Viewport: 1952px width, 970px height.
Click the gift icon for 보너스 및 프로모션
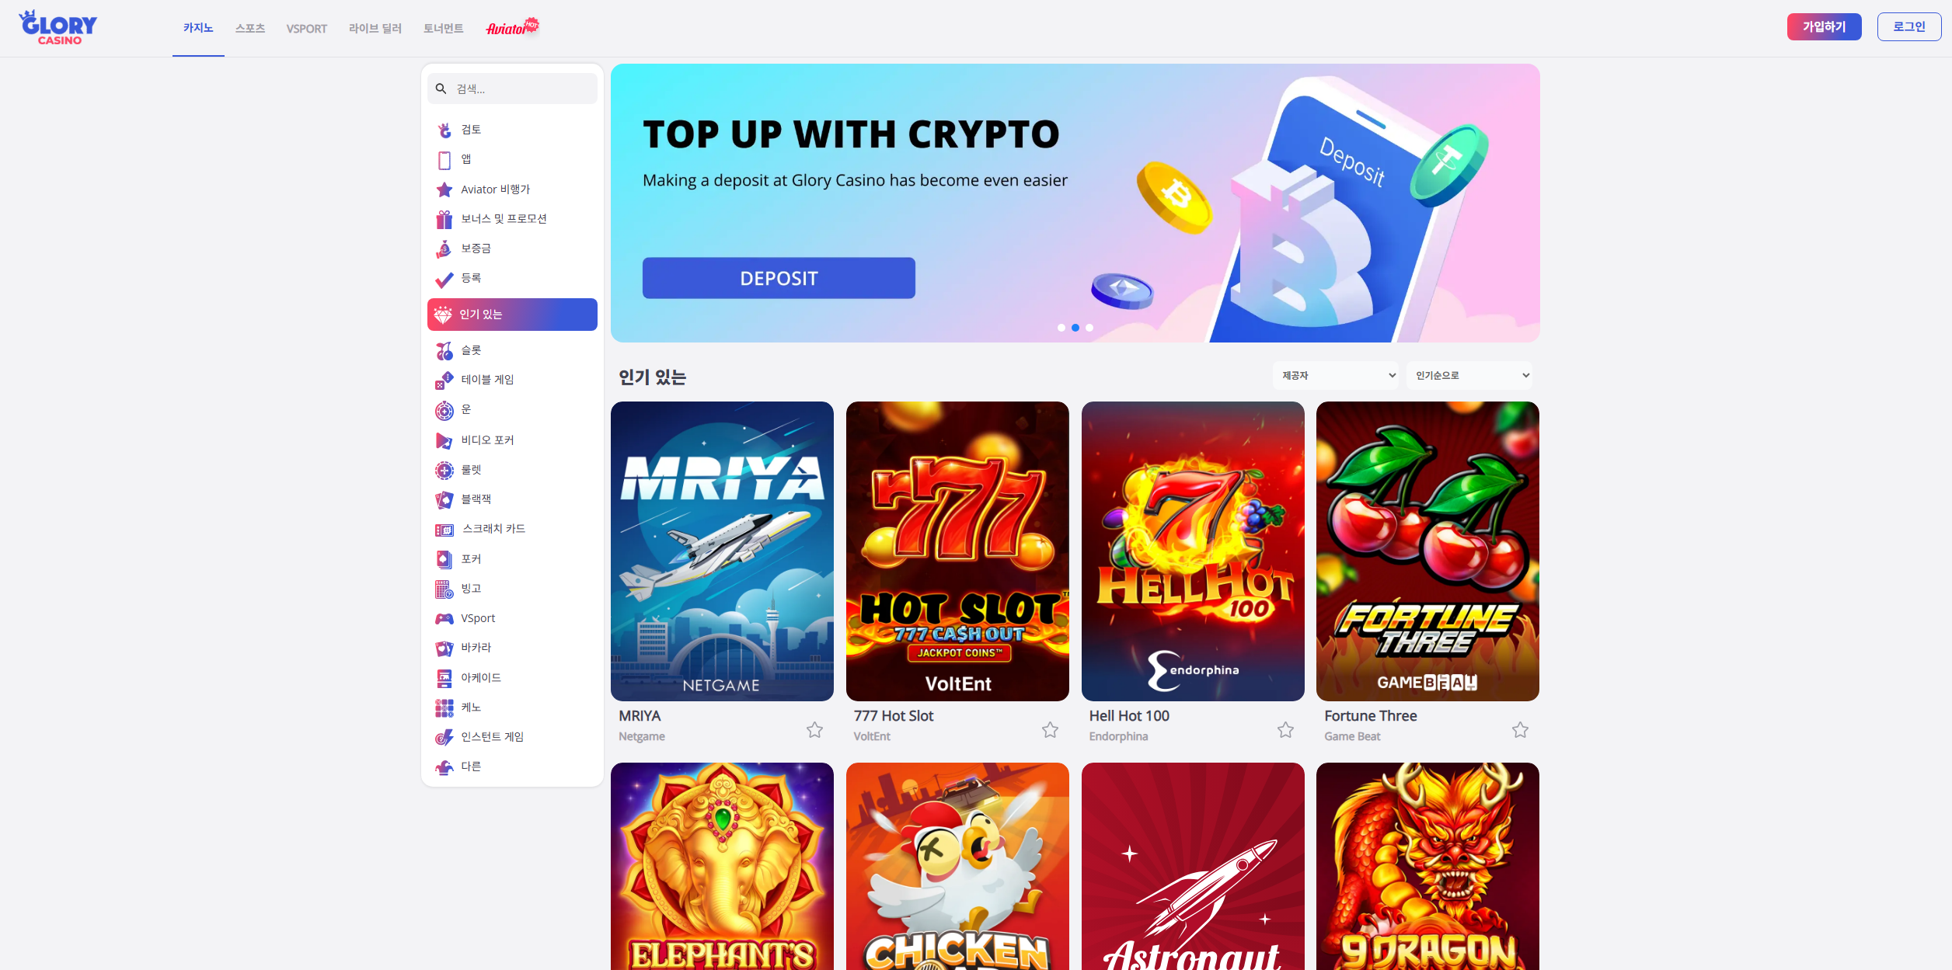(x=444, y=220)
